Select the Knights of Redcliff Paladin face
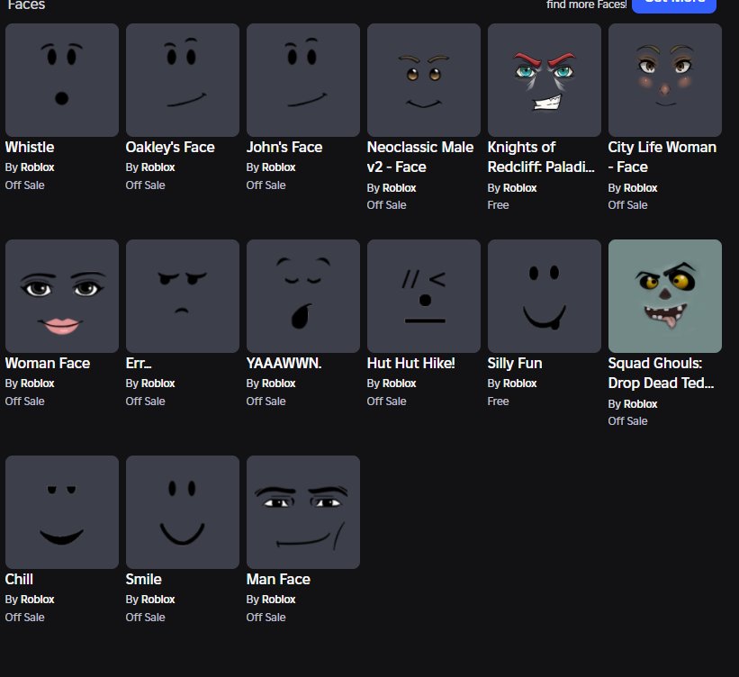This screenshot has width=739, height=677. click(x=545, y=80)
